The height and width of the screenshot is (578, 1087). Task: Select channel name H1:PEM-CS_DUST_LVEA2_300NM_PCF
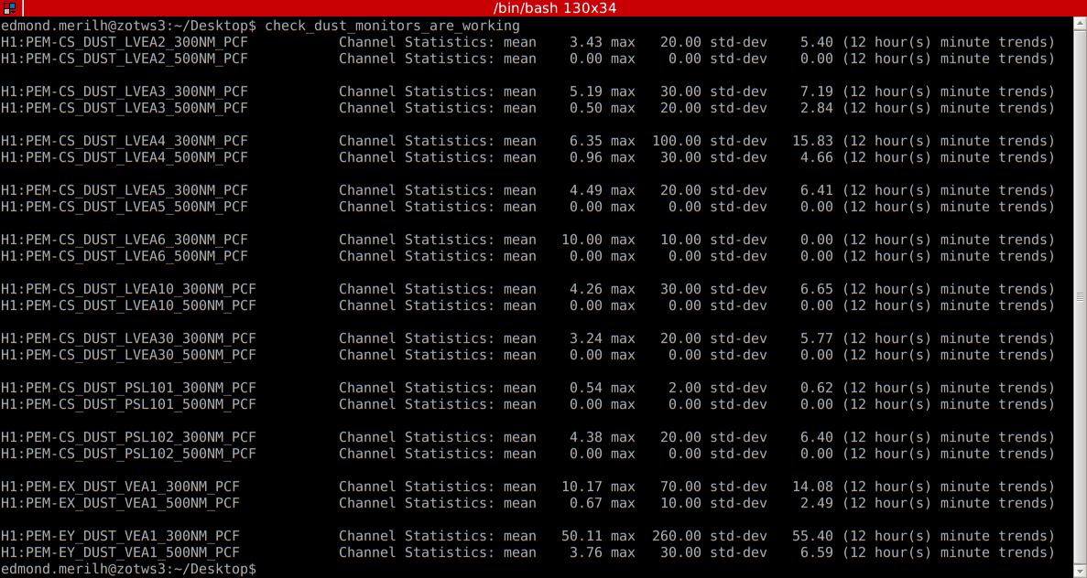tap(125, 42)
